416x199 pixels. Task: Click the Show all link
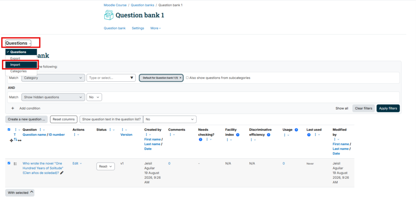[x=342, y=108]
